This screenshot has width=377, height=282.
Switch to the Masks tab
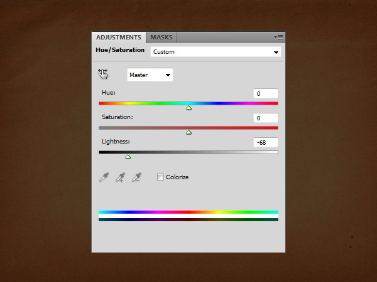click(x=161, y=37)
